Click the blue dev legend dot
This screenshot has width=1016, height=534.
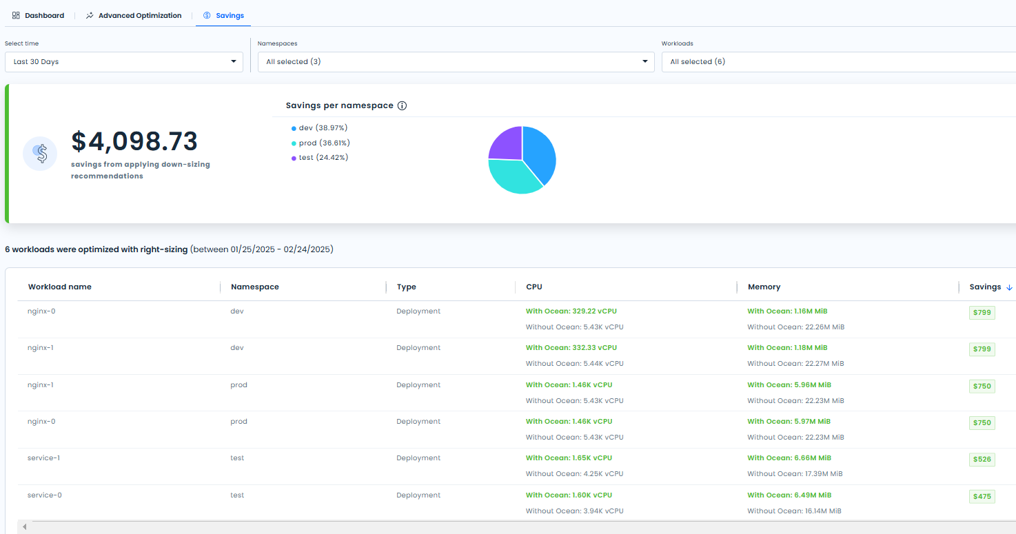tap(294, 128)
